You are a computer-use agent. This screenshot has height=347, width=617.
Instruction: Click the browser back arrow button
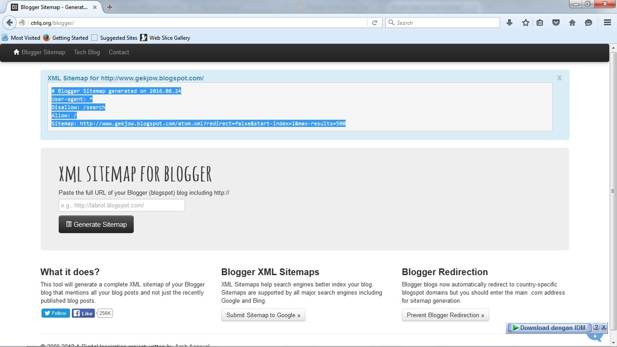[9, 23]
